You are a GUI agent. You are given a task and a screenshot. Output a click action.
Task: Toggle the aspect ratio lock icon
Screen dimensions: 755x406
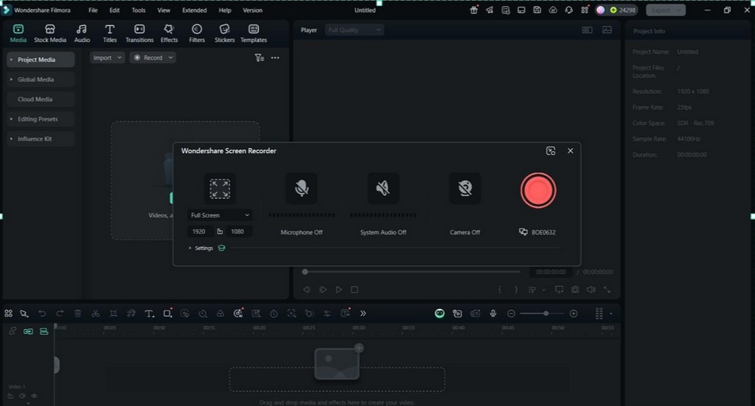point(220,231)
